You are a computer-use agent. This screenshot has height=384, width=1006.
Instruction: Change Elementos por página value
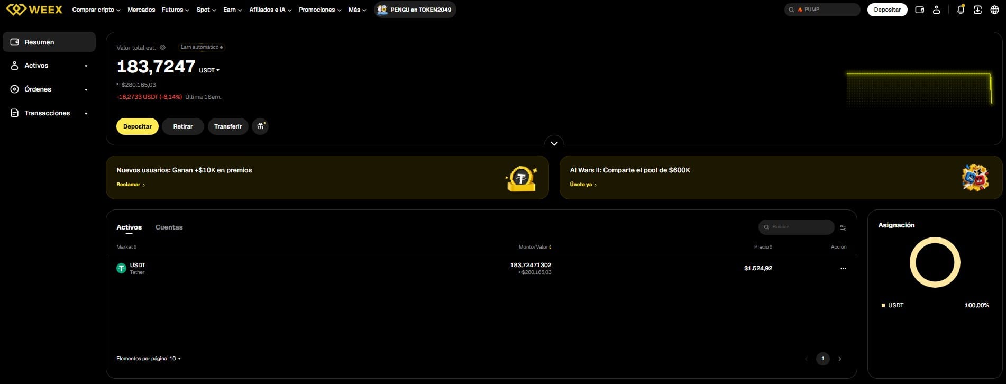click(175, 359)
